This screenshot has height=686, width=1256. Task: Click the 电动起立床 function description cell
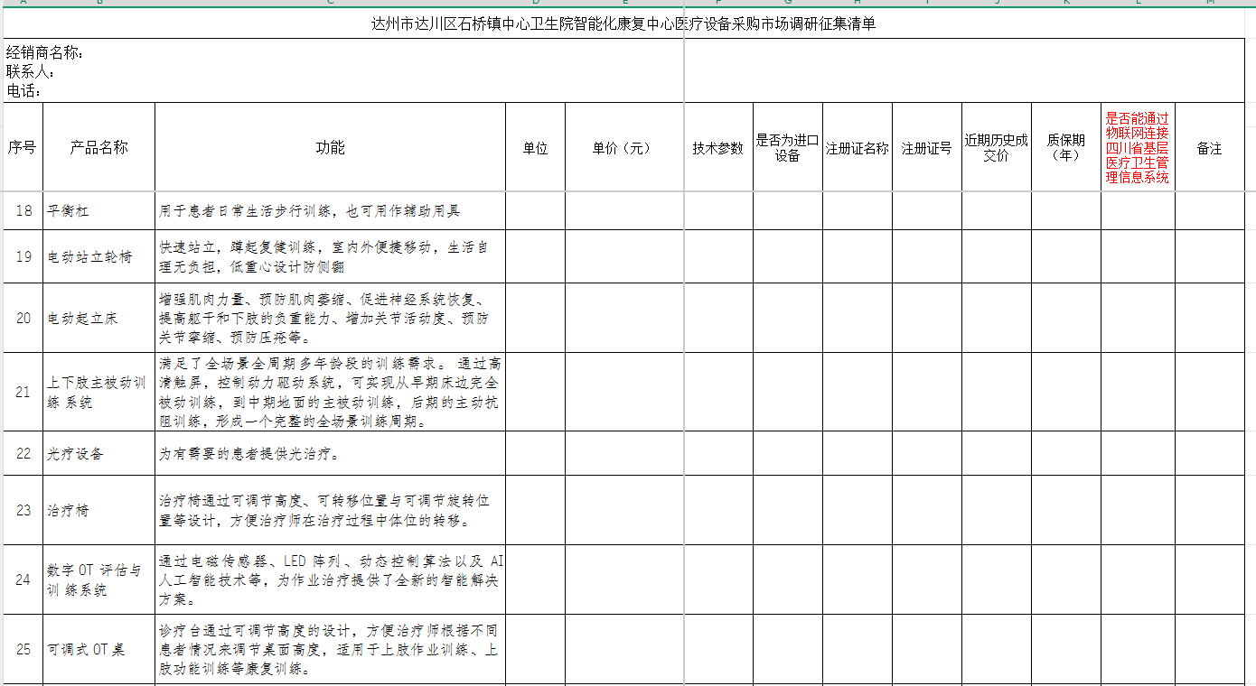click(x=330, y=319)
